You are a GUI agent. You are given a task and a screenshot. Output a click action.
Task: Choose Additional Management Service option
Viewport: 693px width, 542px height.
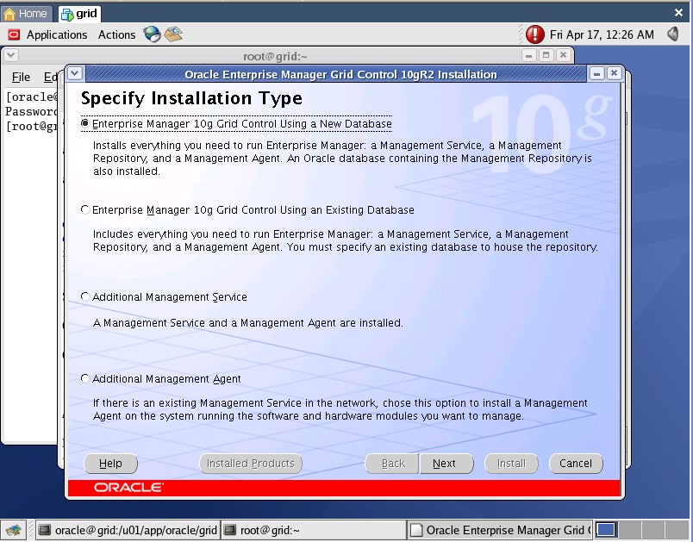84,297
